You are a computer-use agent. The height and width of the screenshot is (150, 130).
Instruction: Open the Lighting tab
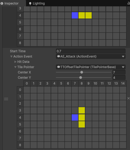coord(37,3)
